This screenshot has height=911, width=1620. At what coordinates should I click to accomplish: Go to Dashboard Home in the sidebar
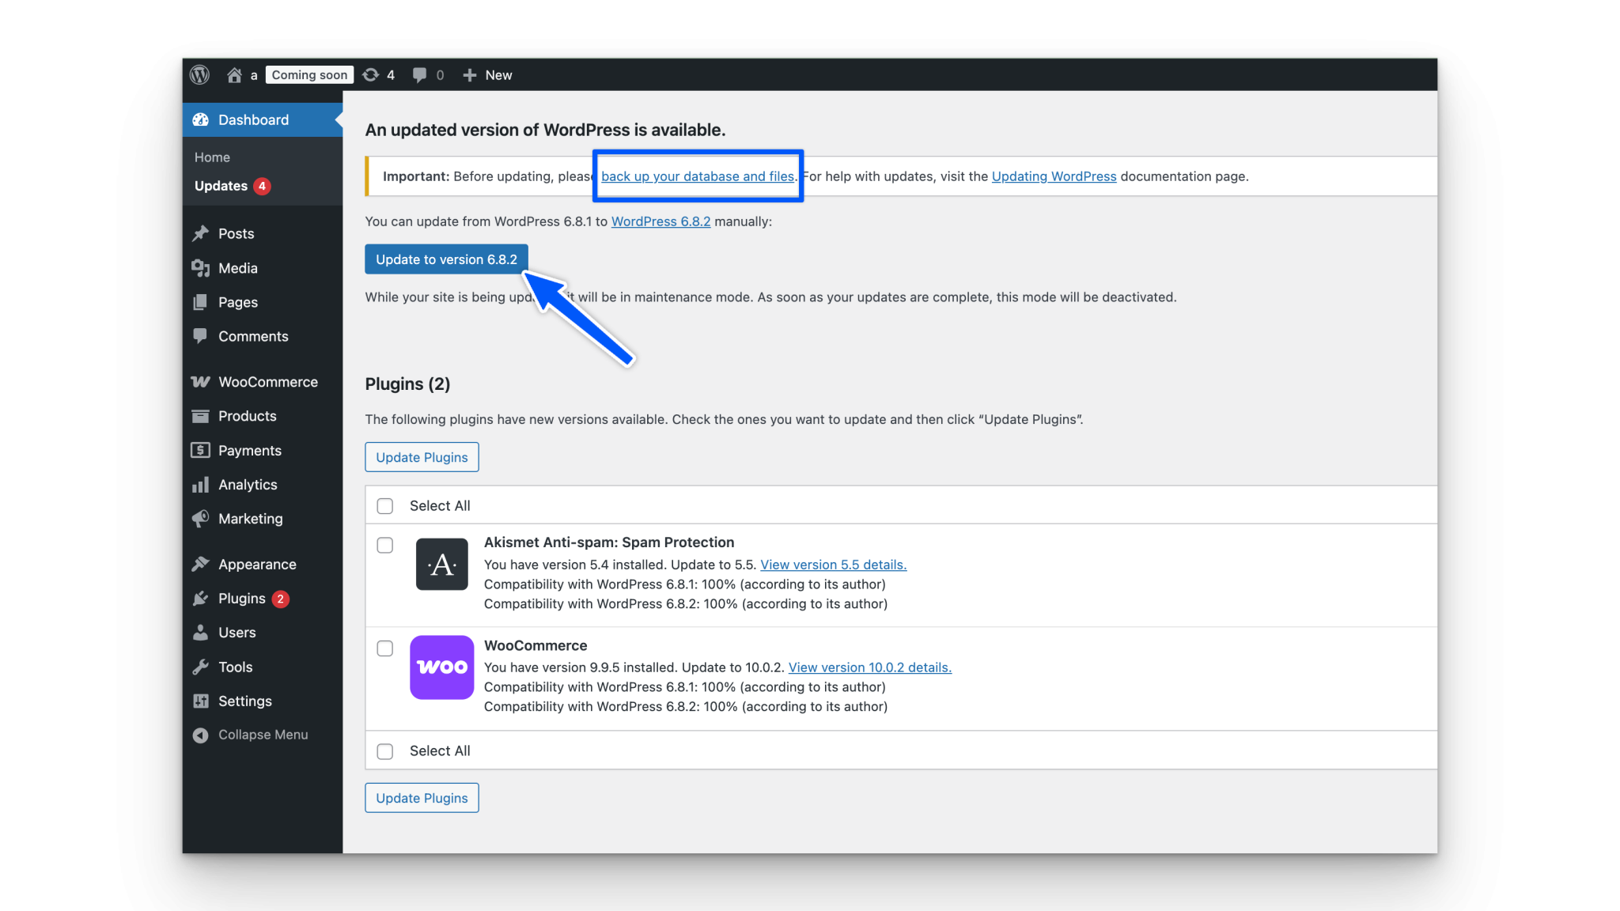(x=211, y=157)
